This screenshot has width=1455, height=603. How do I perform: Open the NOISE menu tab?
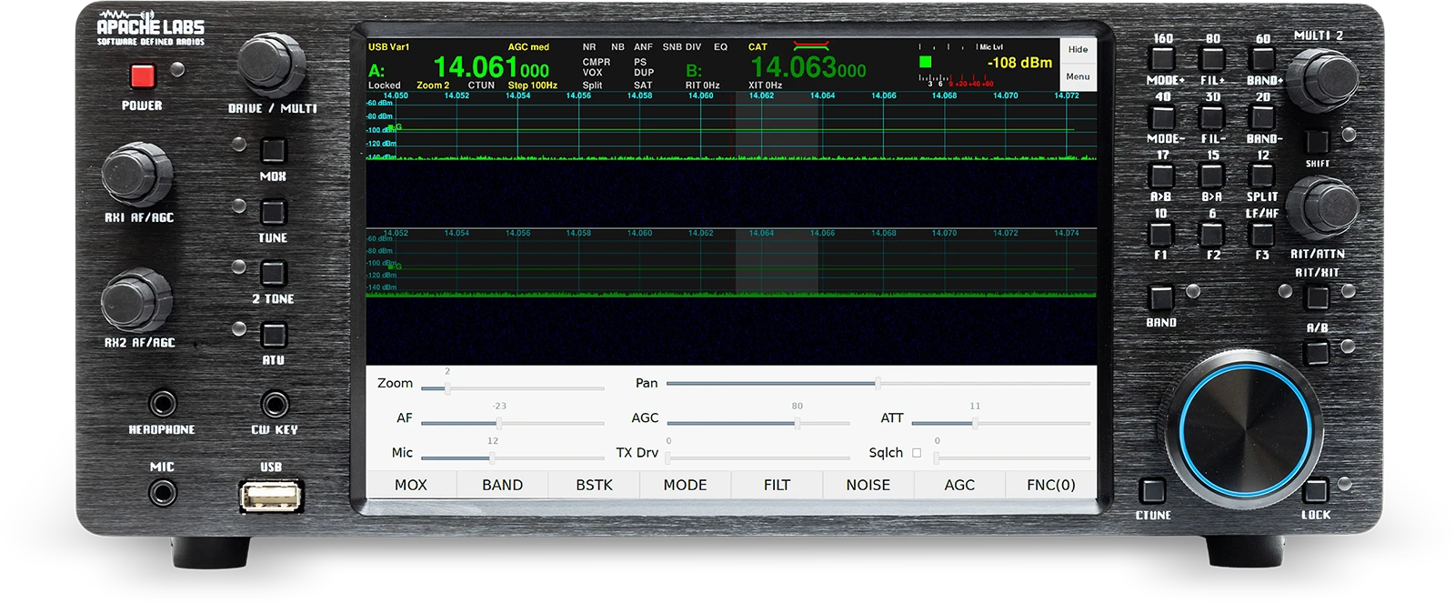click(868, 485)
